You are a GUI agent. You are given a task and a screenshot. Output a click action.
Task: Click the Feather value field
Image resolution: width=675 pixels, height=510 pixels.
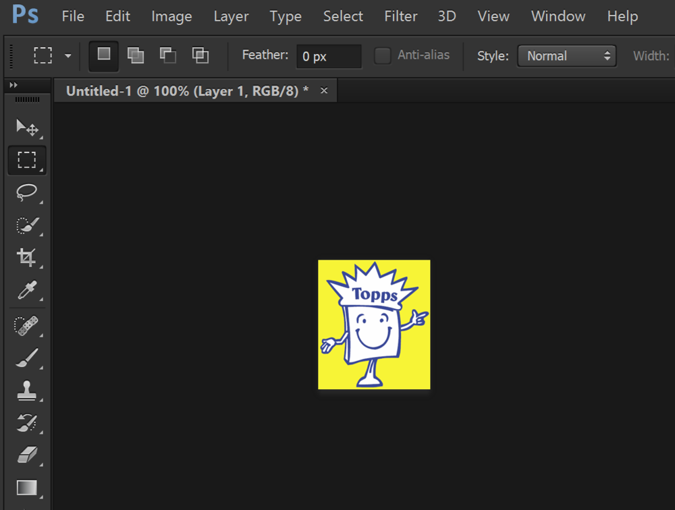[329, 56]
